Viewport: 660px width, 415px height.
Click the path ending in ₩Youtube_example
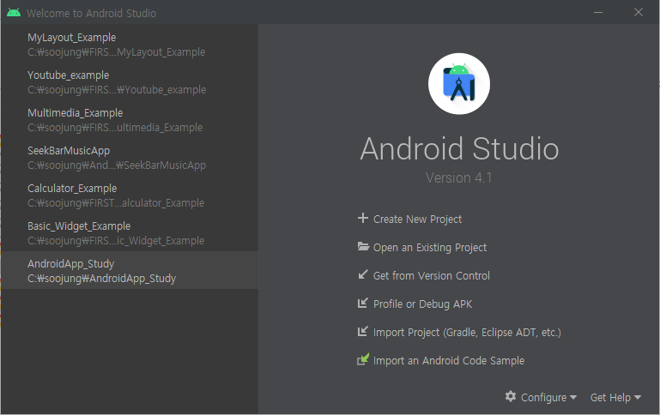(117, 89)
